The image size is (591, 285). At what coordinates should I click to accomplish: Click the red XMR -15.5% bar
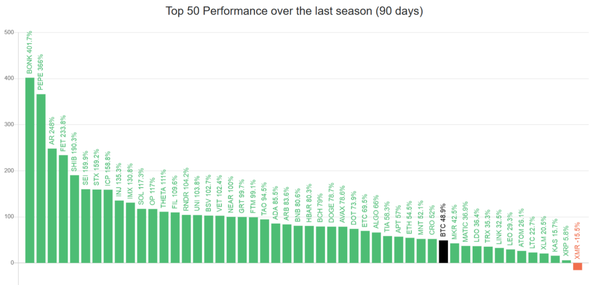click(578, 267)
